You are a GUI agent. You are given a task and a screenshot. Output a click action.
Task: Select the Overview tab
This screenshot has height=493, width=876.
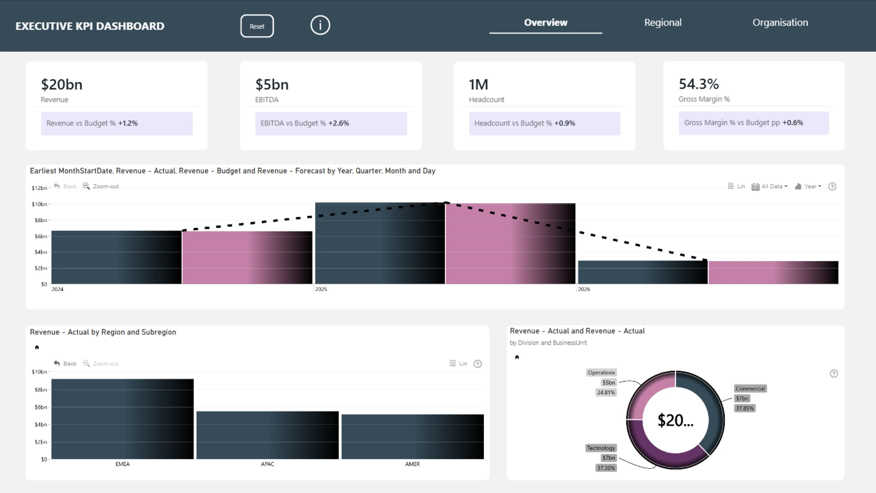click(545, 23)
